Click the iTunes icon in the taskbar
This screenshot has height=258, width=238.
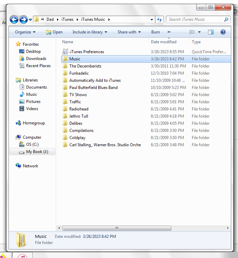[x=22, y=256]
